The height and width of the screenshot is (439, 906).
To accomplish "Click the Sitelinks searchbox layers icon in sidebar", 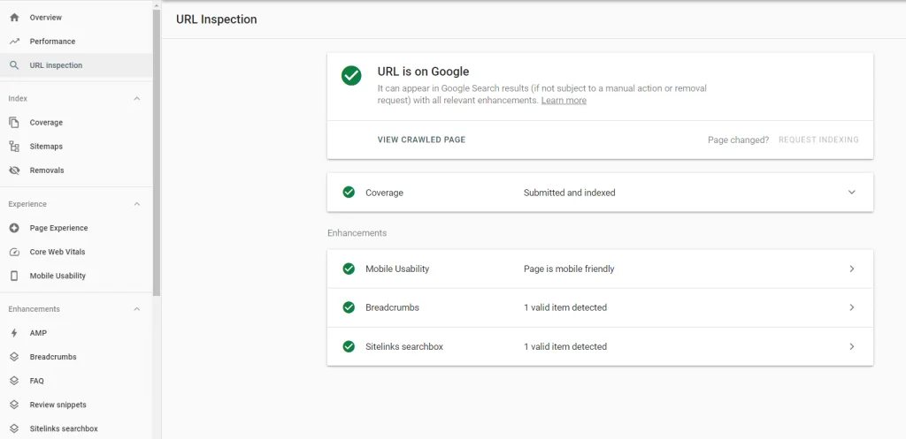I will (14, 428).
